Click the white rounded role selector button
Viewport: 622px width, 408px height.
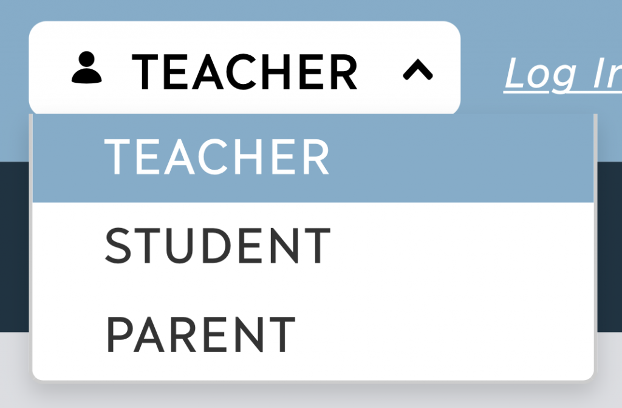tap(245, 68)
